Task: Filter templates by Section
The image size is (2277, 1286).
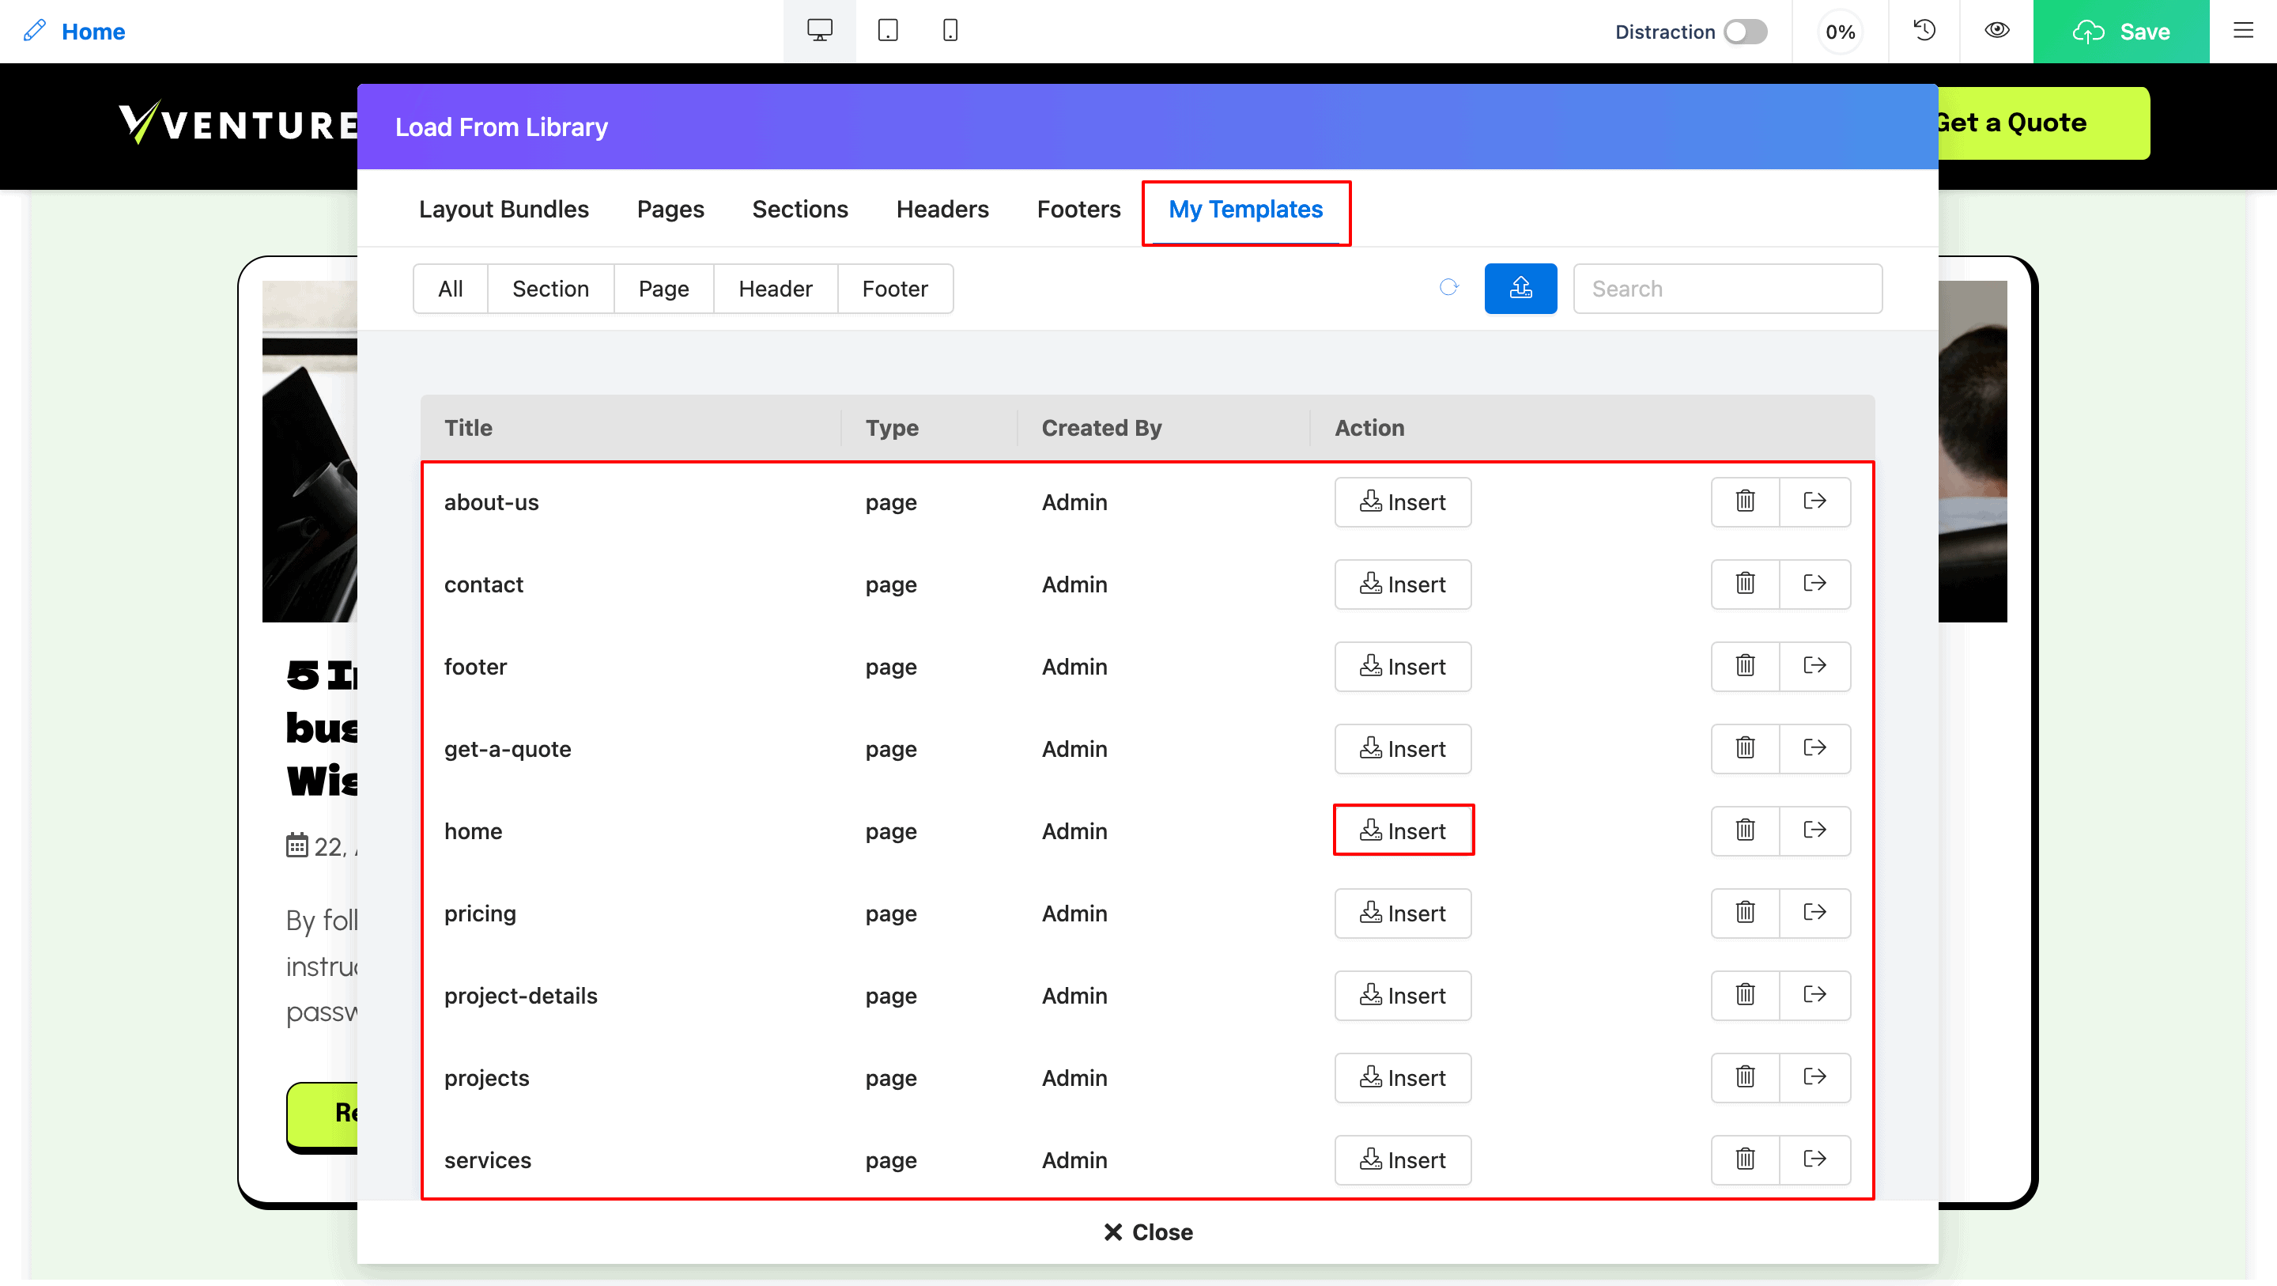Action: tap(549, 289)
